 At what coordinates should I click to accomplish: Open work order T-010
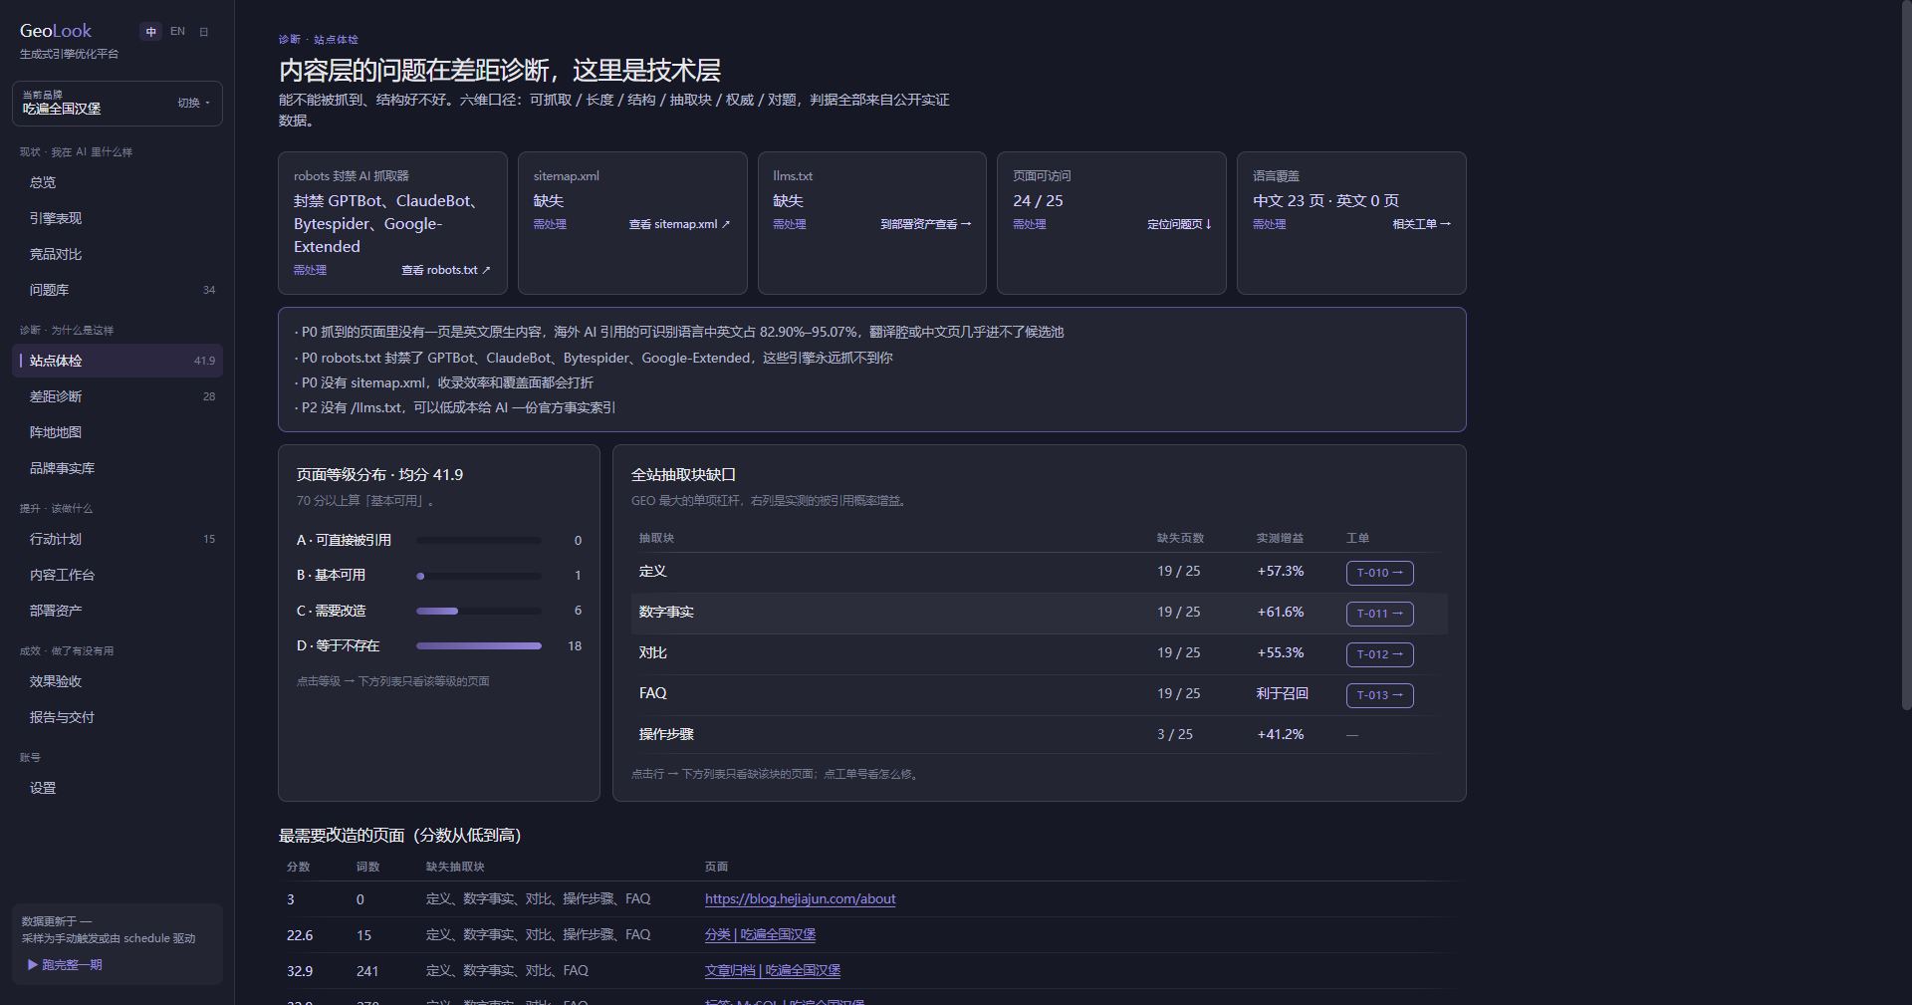tap(1379, 573)
